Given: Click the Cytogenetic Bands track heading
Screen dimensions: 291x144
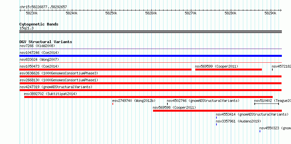Looking at the screenshot, I should (39, 24).
